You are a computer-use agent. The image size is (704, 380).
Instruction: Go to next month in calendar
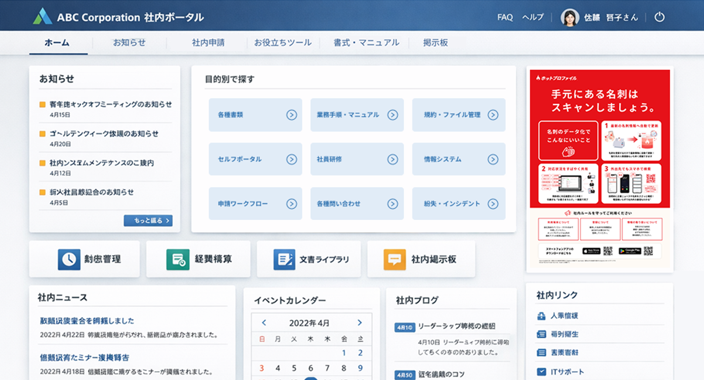pos(359,323)
